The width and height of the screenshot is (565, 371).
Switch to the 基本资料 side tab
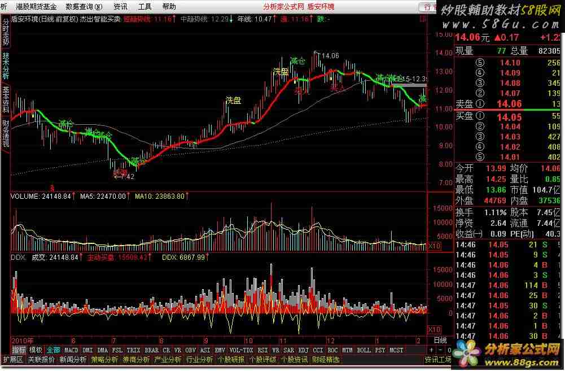tap(6, 100)
